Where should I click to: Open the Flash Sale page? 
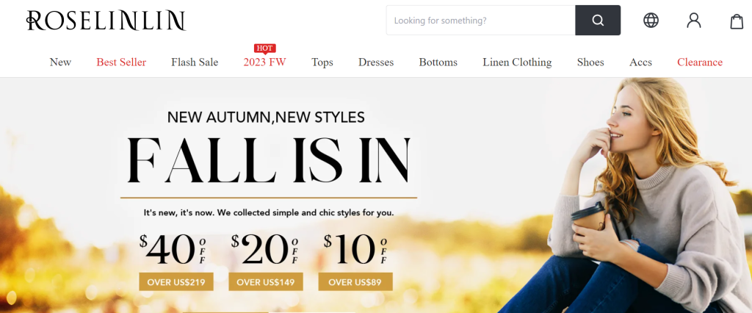(195, 62)
